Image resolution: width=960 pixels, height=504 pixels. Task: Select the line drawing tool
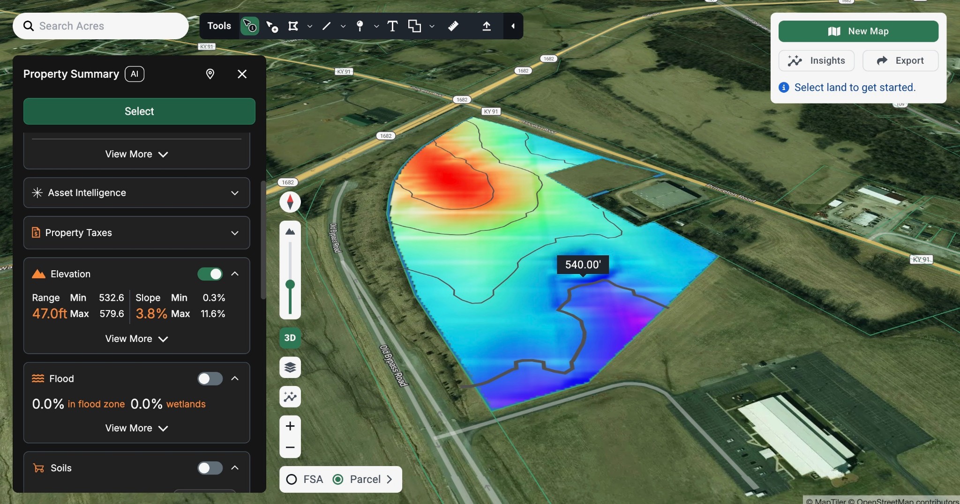[327, 26]
